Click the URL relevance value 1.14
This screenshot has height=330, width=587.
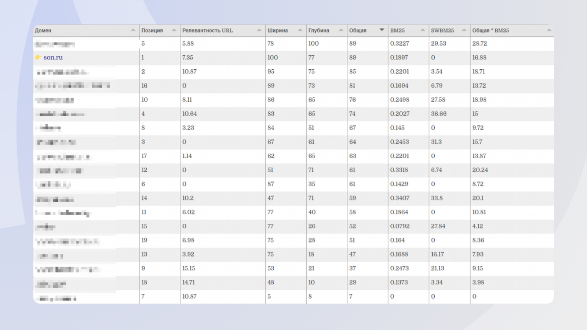187,156
